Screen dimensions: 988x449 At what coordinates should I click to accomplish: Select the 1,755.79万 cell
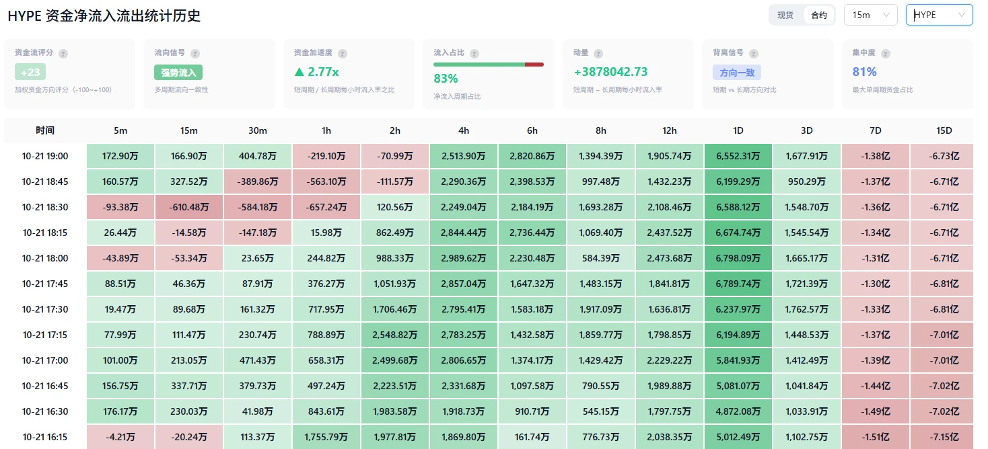click(326, 437)
